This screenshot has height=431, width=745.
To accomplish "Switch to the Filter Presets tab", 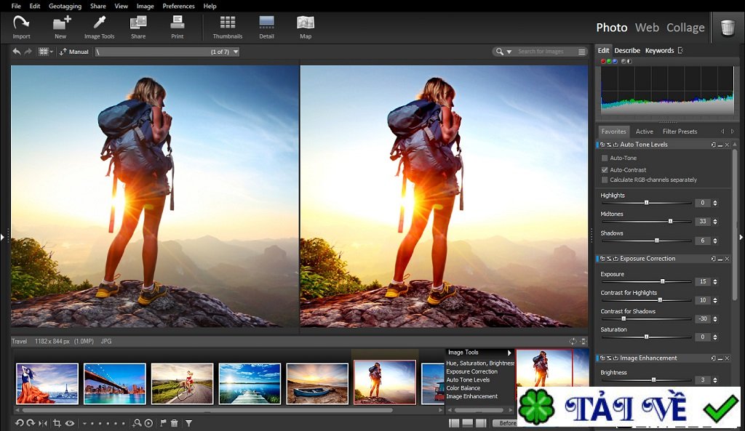I will 680,132.
